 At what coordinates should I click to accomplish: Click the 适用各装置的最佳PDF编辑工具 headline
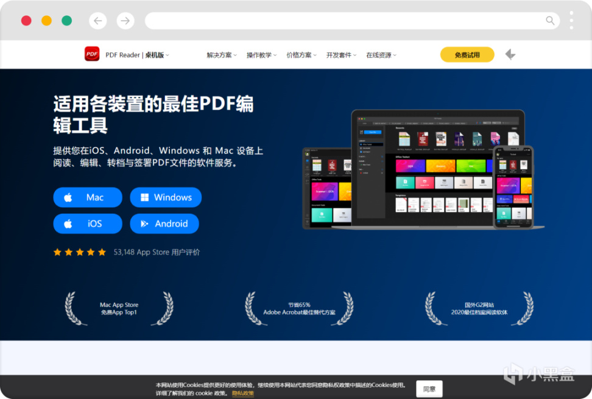[153, 115]
